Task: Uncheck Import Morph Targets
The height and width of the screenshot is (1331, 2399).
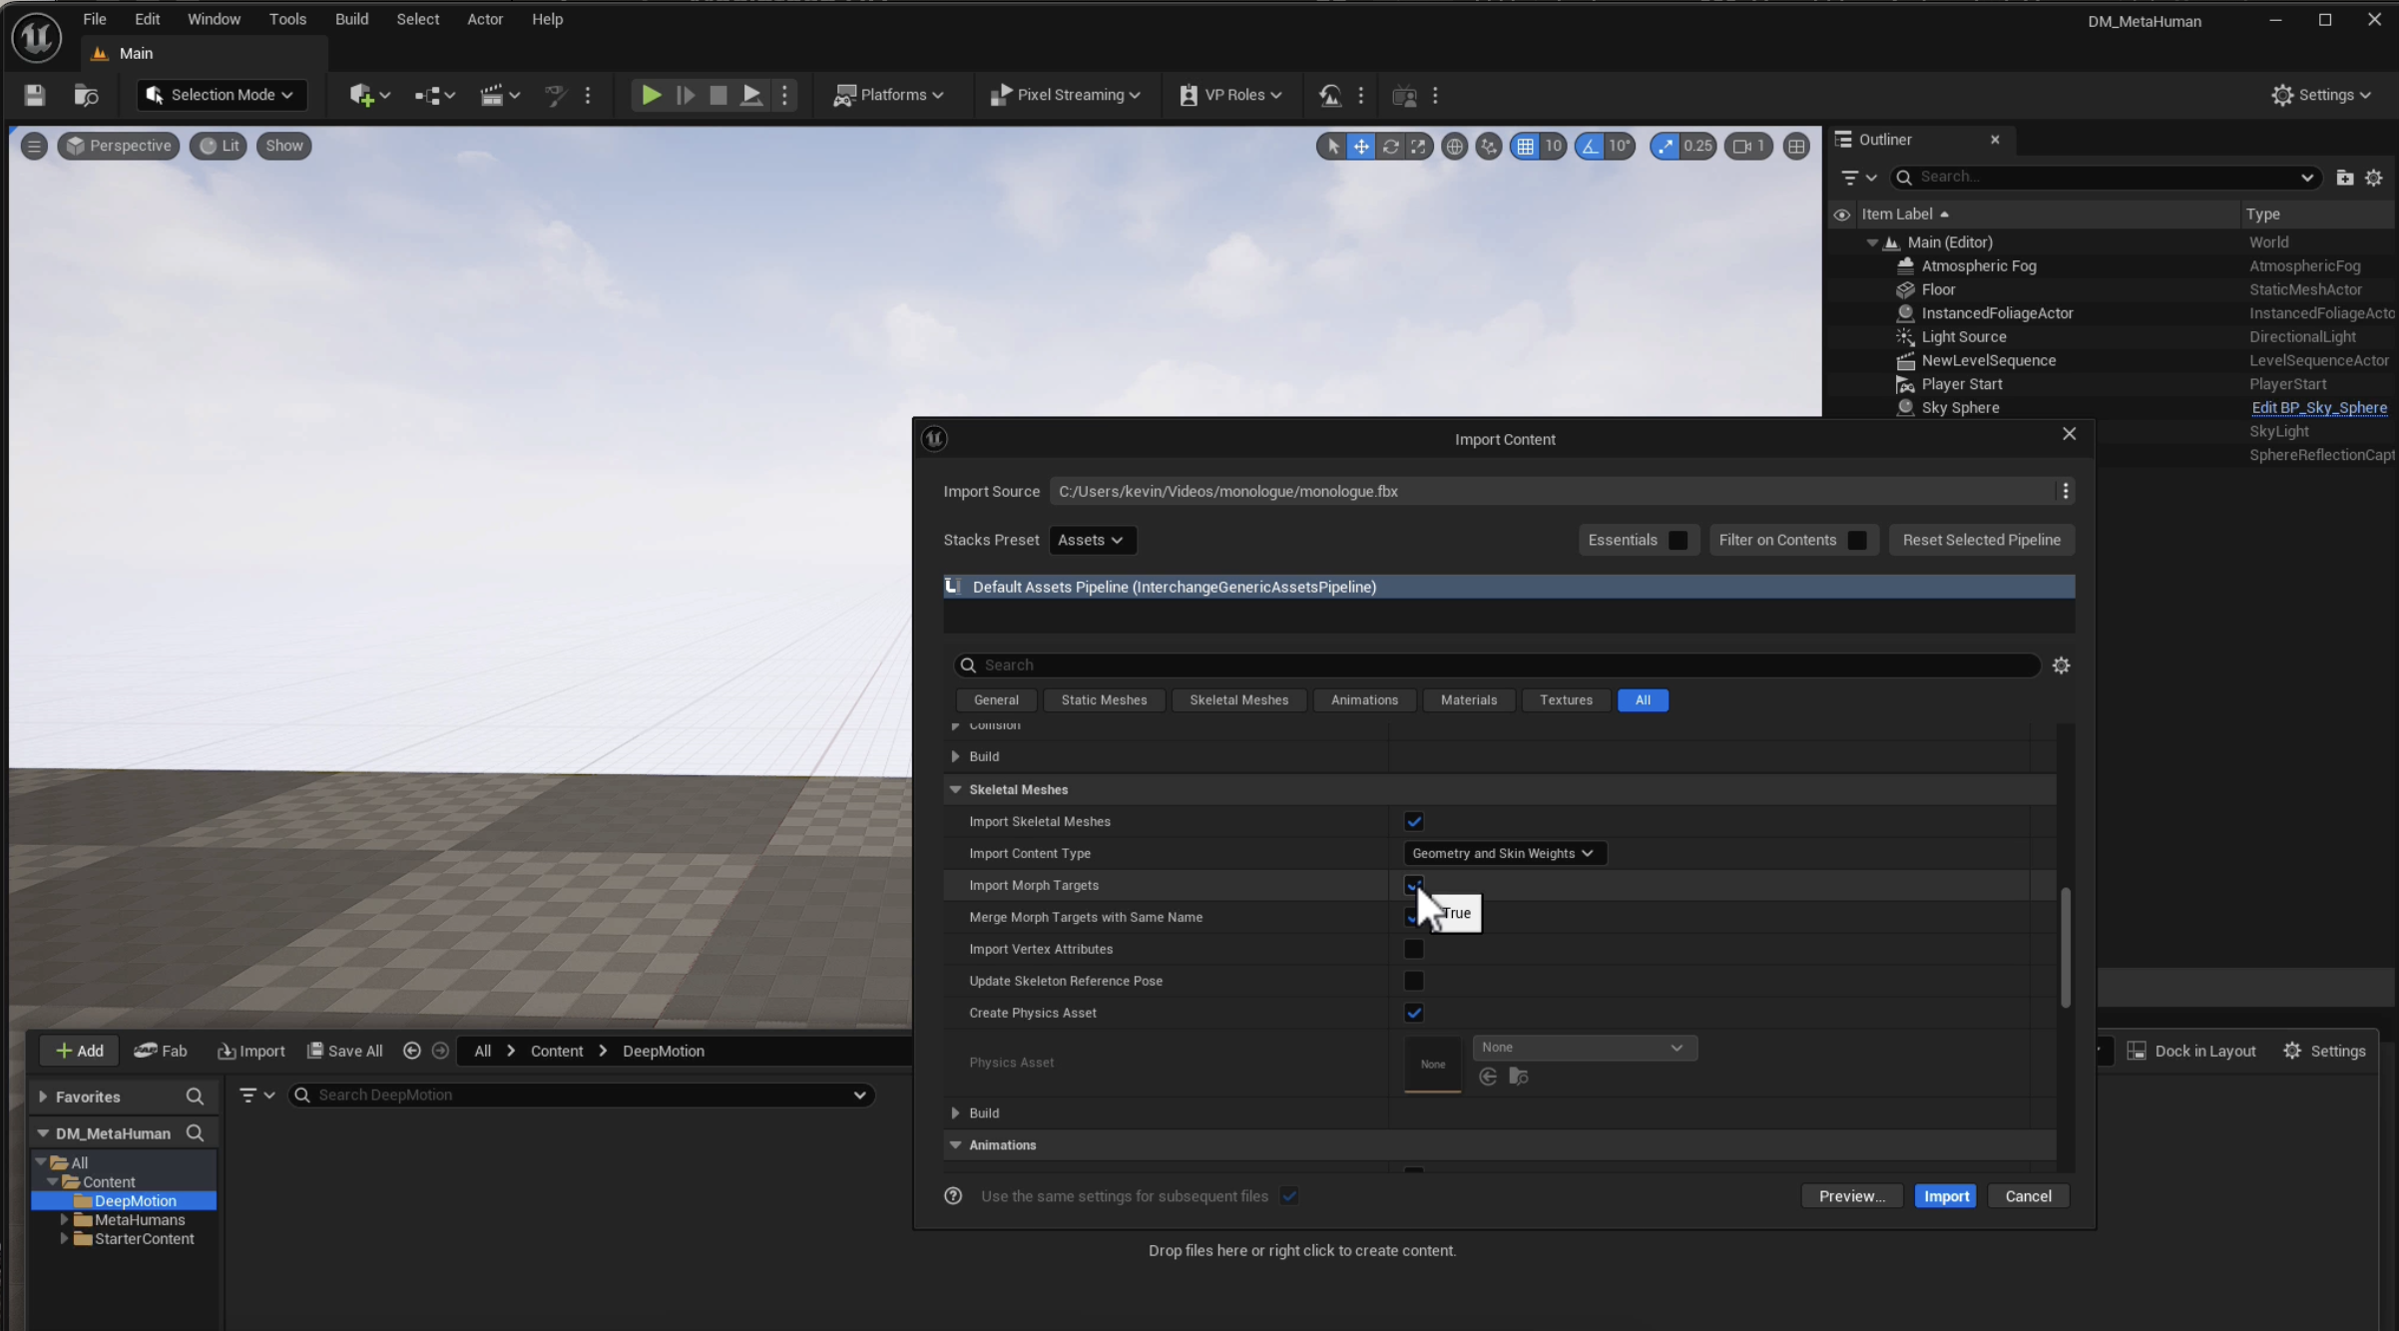Action: click(x=1414, y=885)
